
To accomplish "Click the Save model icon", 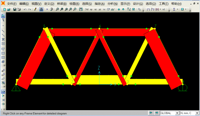I will coord(15,9).
